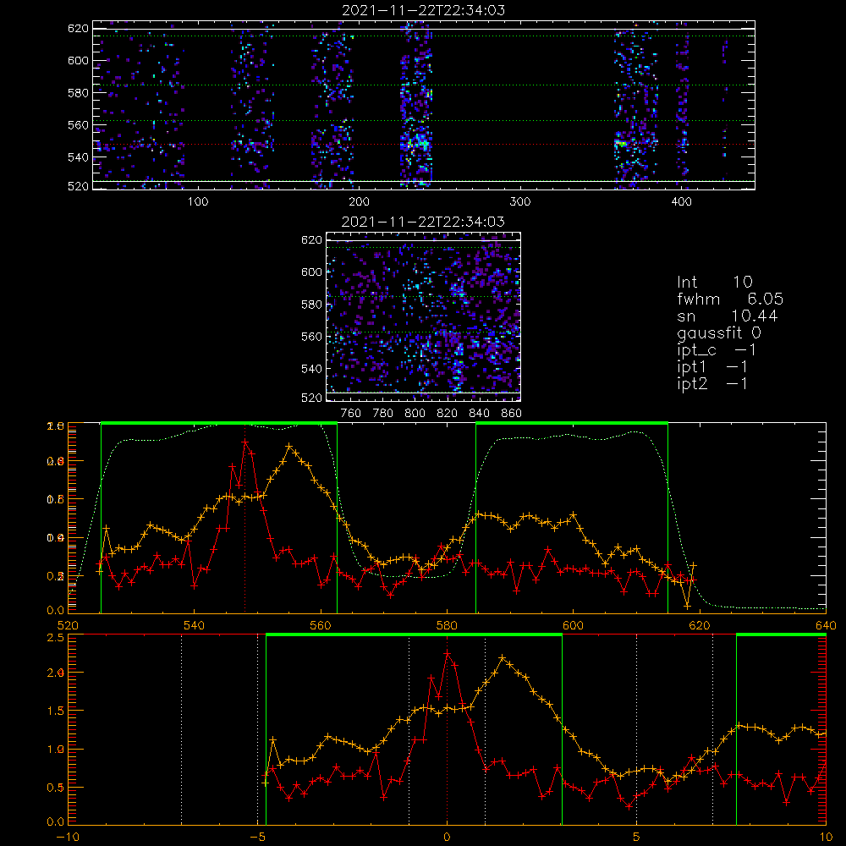The height and width of the screenshot is (846, 846).
Task: Click x-axis label 5 on bottom plot
Action: (637, 838)
